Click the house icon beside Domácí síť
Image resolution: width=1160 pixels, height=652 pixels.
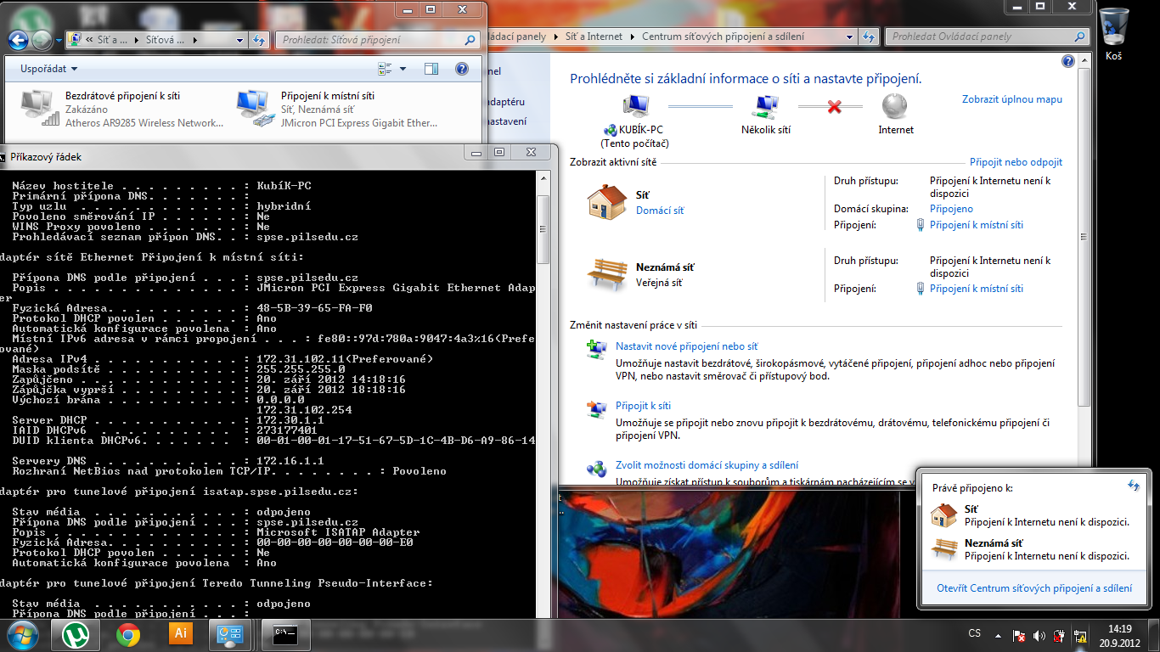tap(606, 202)
